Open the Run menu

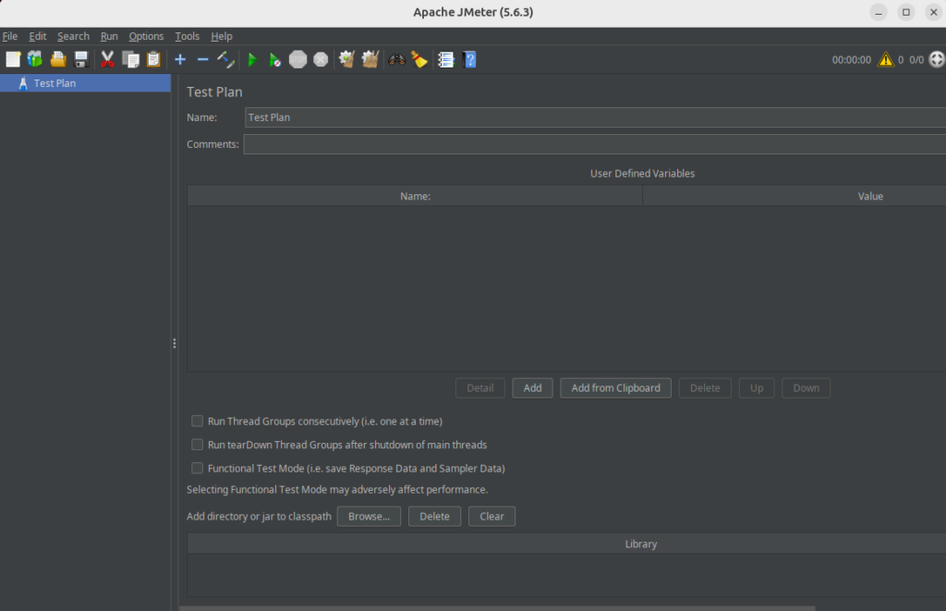tap(109, 36)
